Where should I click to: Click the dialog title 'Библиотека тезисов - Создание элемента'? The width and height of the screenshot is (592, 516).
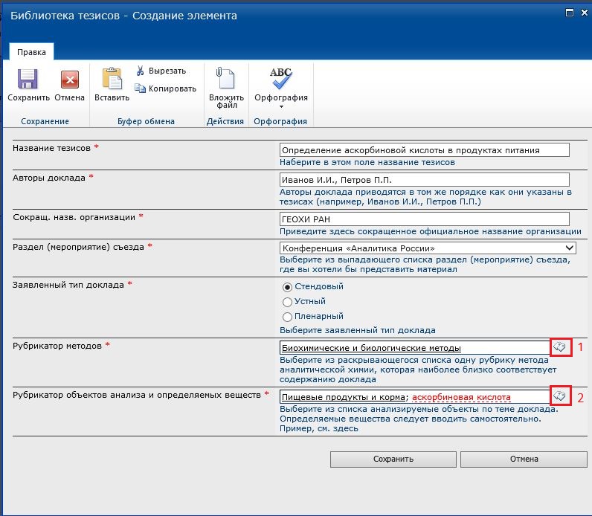coord(123,16)
